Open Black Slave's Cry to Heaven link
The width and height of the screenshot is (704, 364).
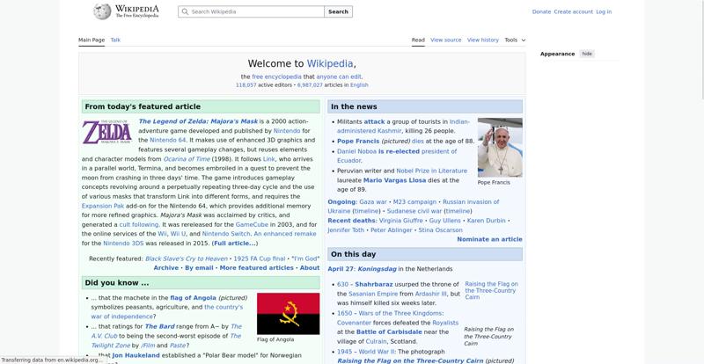coord(187,258)
